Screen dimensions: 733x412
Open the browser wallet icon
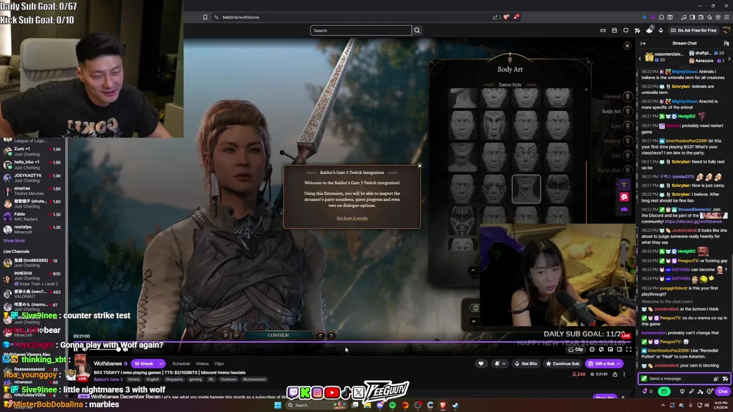point(701,17)
